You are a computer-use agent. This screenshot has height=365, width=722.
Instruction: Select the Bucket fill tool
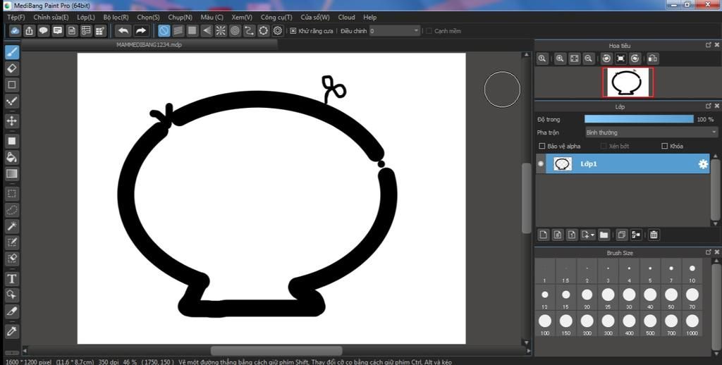(12, 157)
